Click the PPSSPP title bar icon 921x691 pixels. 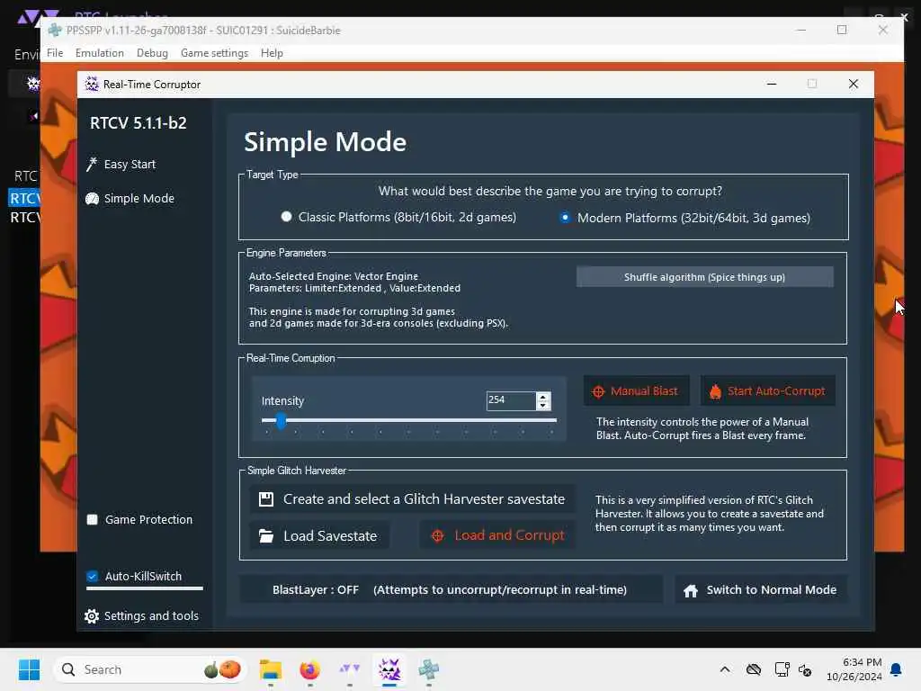tap(55, 30)
